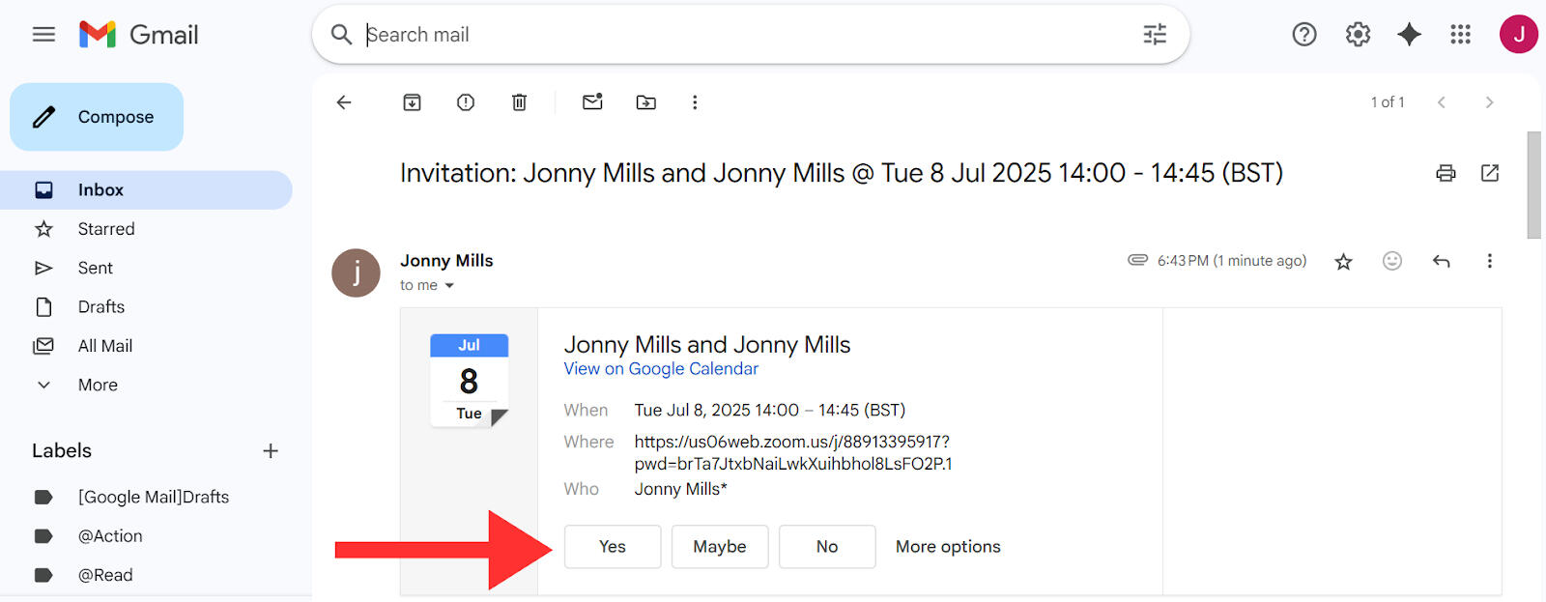
Task: Star this message from Jonny Mills
Action: [1343, 261]
